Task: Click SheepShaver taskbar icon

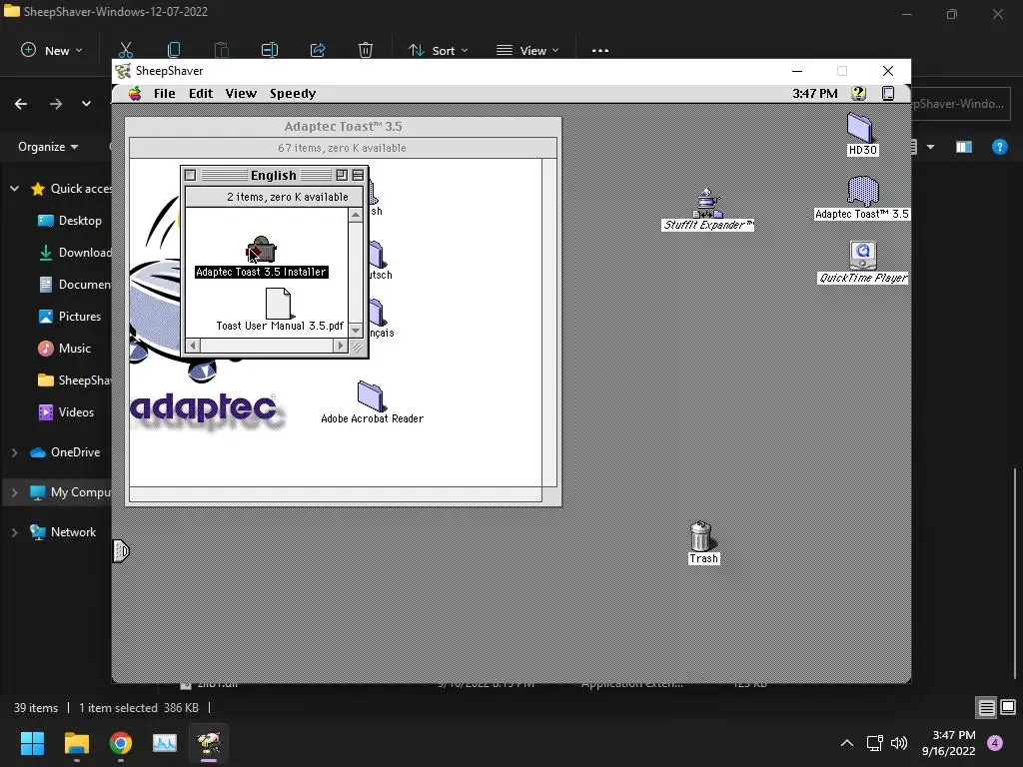Action: pos(209,743)
